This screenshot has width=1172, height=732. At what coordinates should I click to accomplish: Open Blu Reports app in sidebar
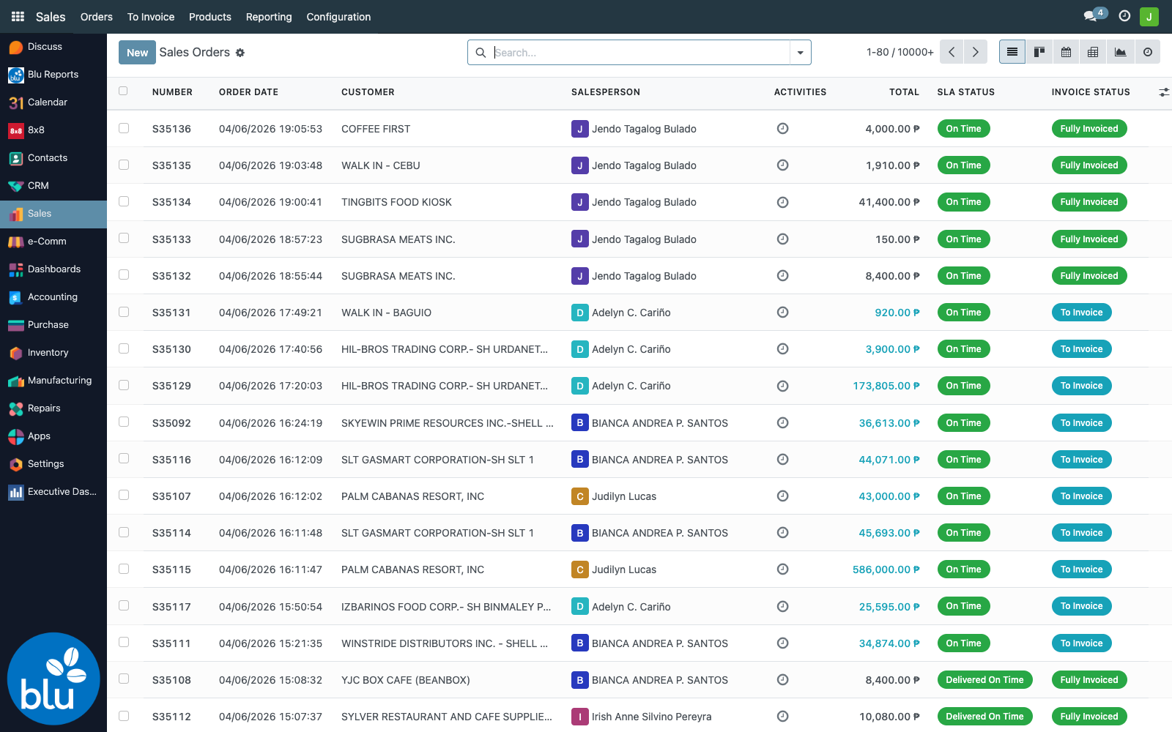click(x=53, y=75)
